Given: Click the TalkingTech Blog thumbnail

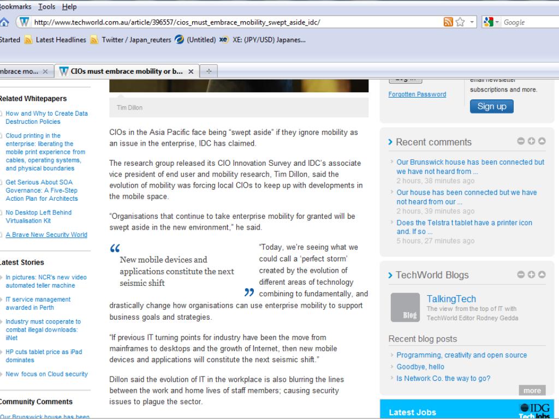Looking at the screenshot, I should [x=406, y=308].
